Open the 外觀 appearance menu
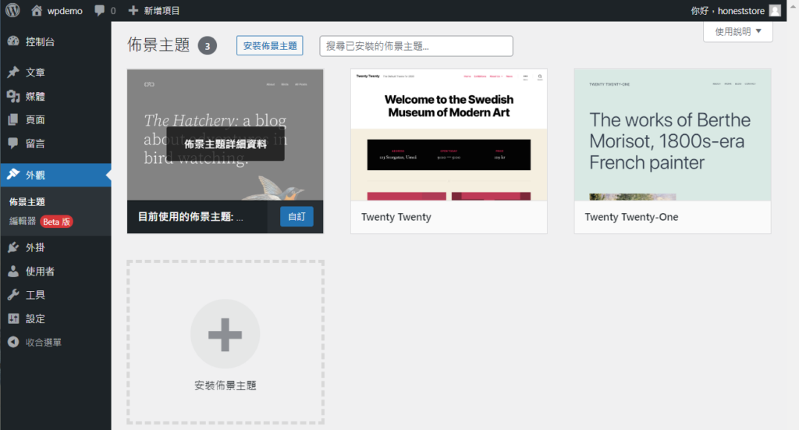This screenshot has width=799, height=430. tap(35, 175)
